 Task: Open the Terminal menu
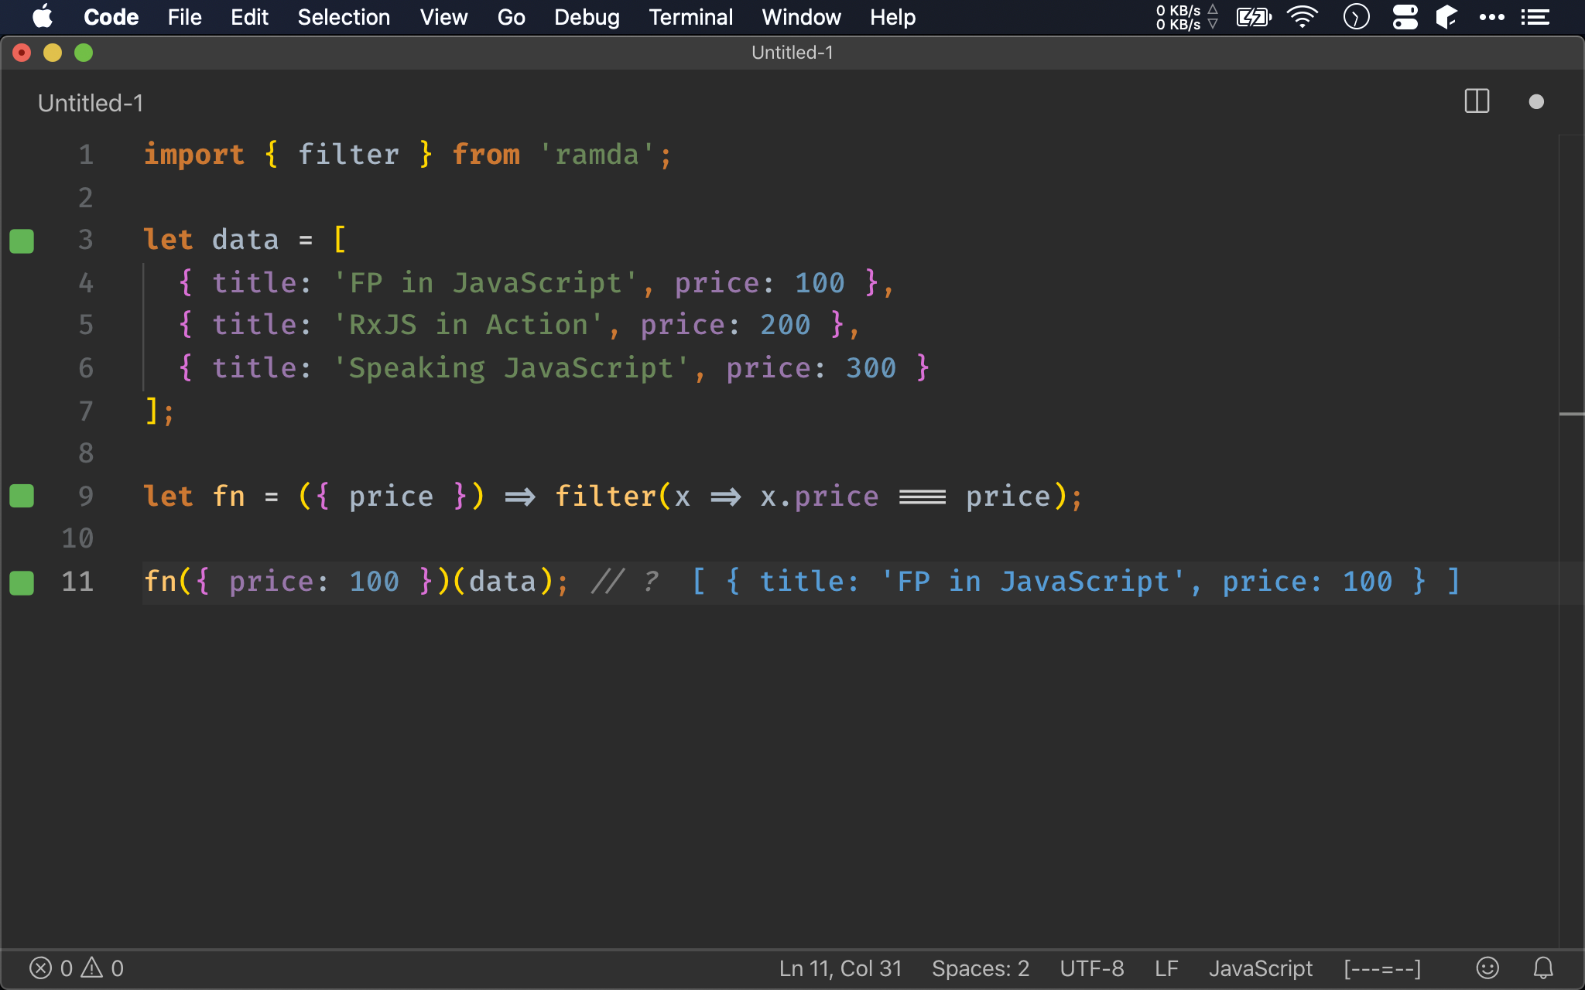[x=690, y=16]
